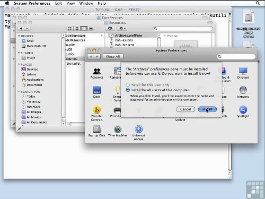Viewport: 265px width, 199px height.
Task: Click the Install button in the dialog
Action: click(x=207, y=109)
